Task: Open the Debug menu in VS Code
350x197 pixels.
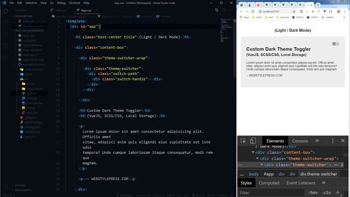Action: tap(61, 3)
